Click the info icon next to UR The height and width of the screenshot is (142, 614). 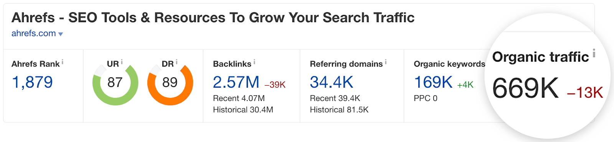(122, 62)
